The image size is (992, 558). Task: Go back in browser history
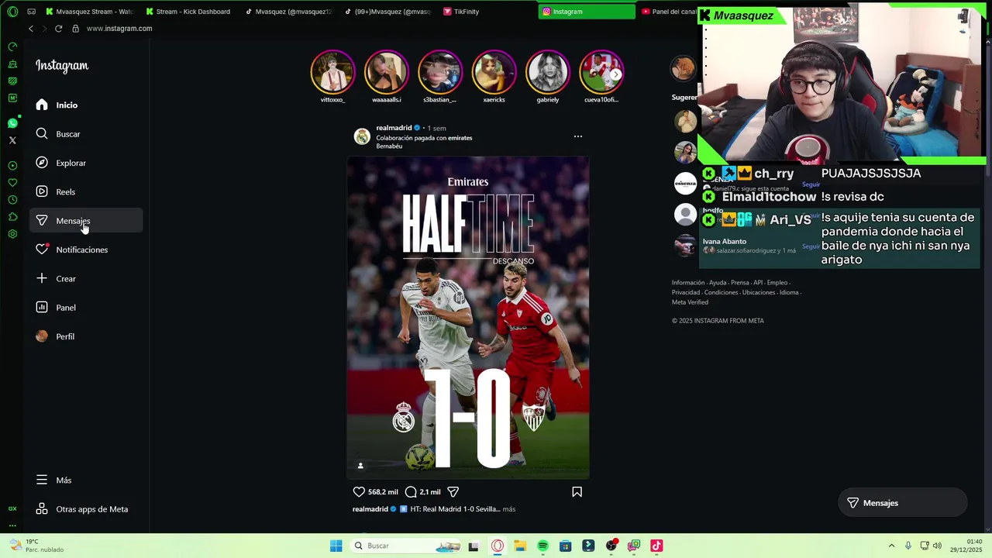pyautogui.click(x=31, y=29)
